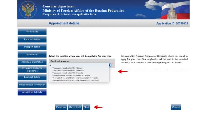Choose Visa Application Center VFS (Ottawa)
Screen dimensions: 199x128
point(68,68)
